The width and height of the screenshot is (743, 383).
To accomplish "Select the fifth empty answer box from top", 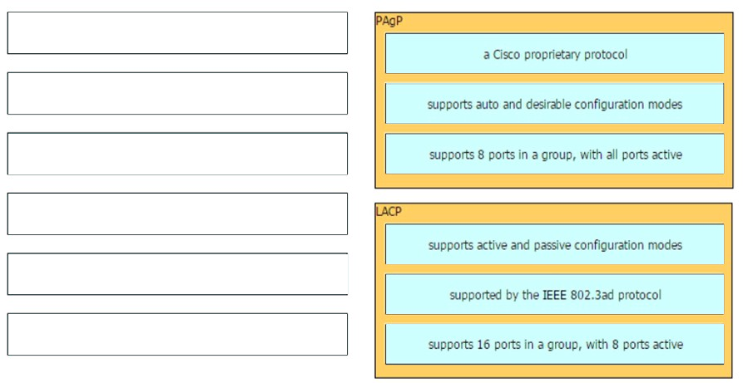I will [177, 274].
